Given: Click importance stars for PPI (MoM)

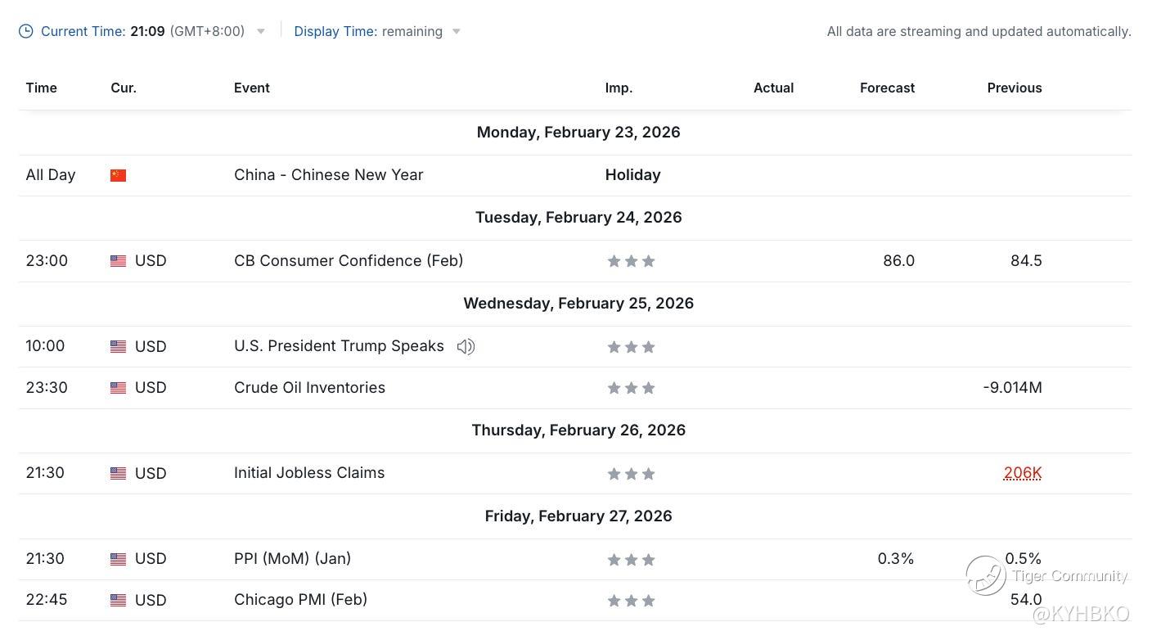Looking at the screenshot, I should pyautogui.click(x=631, y=560).
